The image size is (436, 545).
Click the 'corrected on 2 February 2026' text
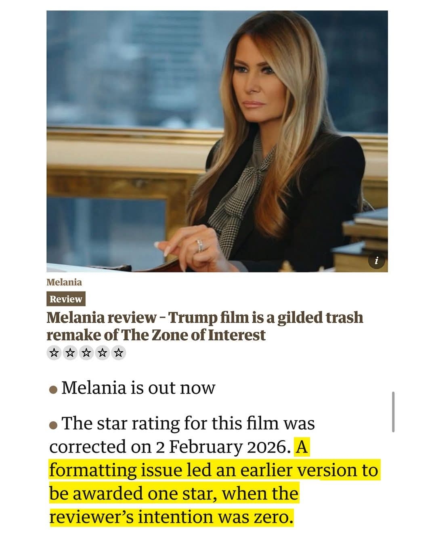click(x=170, y=447)
